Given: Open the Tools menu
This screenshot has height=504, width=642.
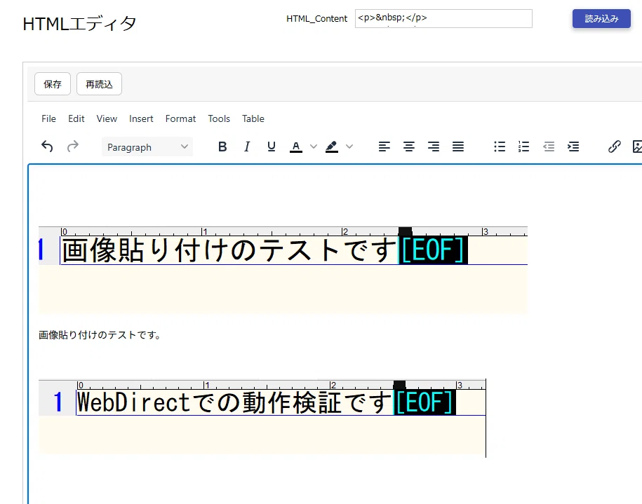Looking at the screenshot, I should click(x=219, y=118).
